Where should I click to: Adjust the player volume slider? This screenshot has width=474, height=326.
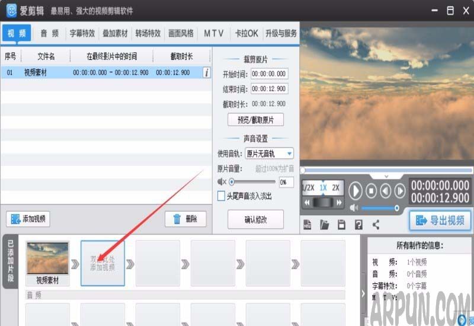click(x=380, y=208)
